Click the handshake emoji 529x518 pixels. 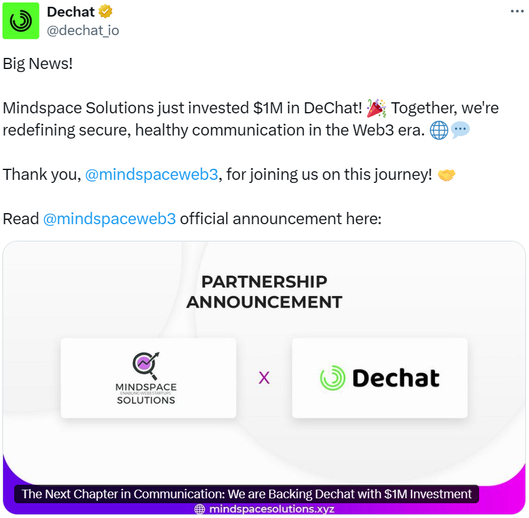pyautogui.click(x=446, y=175)
